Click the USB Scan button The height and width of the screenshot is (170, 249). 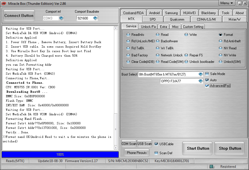pos(144,144)
